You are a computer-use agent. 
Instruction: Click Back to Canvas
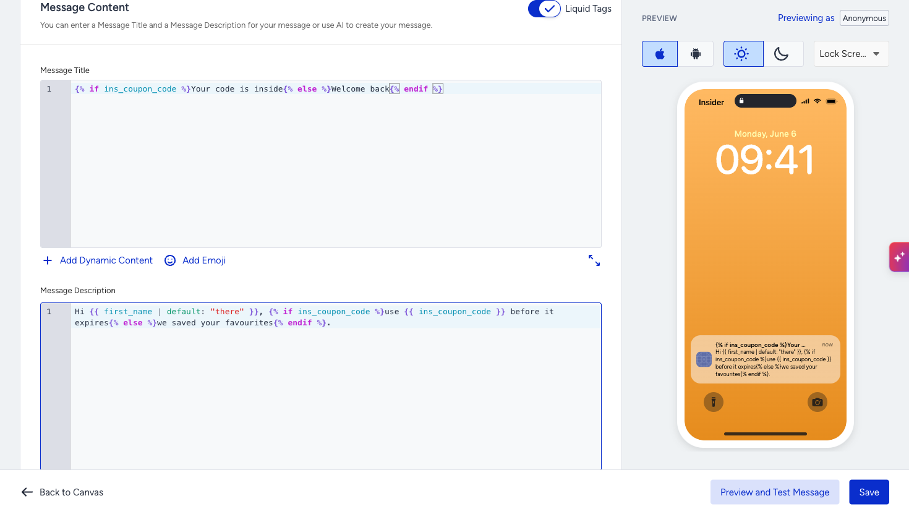pyautogui.click(x=71, y=492)
